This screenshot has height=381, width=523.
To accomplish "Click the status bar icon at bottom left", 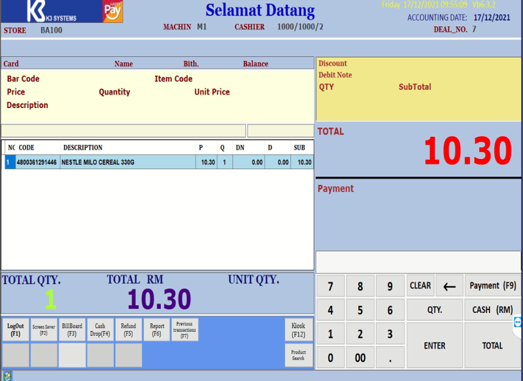I will pyautogui.click(x=7, y=376).
